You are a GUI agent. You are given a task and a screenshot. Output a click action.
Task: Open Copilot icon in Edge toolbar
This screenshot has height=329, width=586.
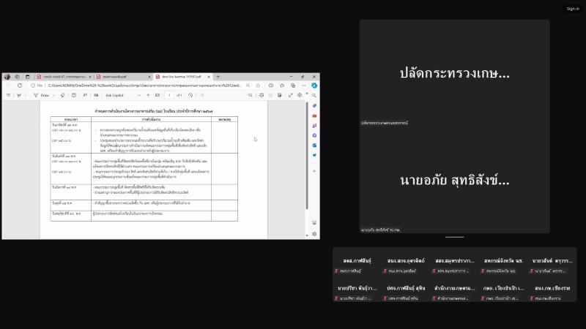pyautogui.click(x=314, y=86)
